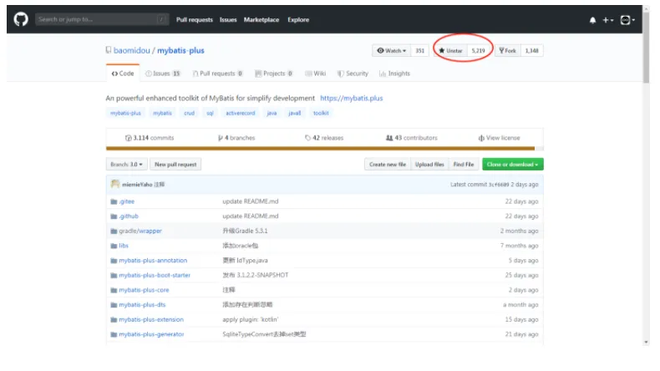
Task: Click the GitHub Octocat logo
Action: pos(21,19)
